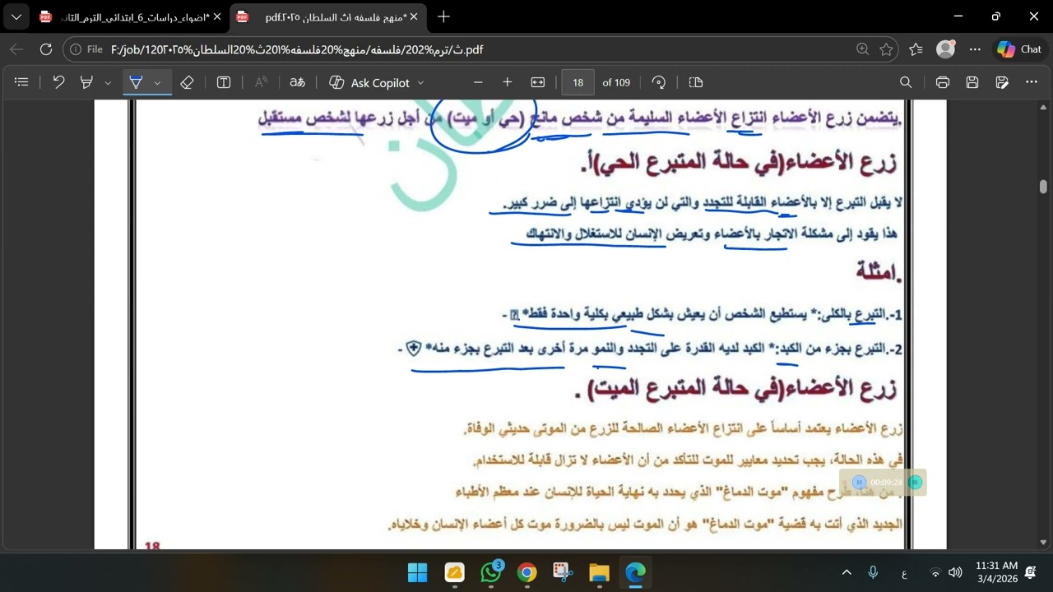Click Ask Copilot button
1053x592 pixels.
[x=369, y=82]
